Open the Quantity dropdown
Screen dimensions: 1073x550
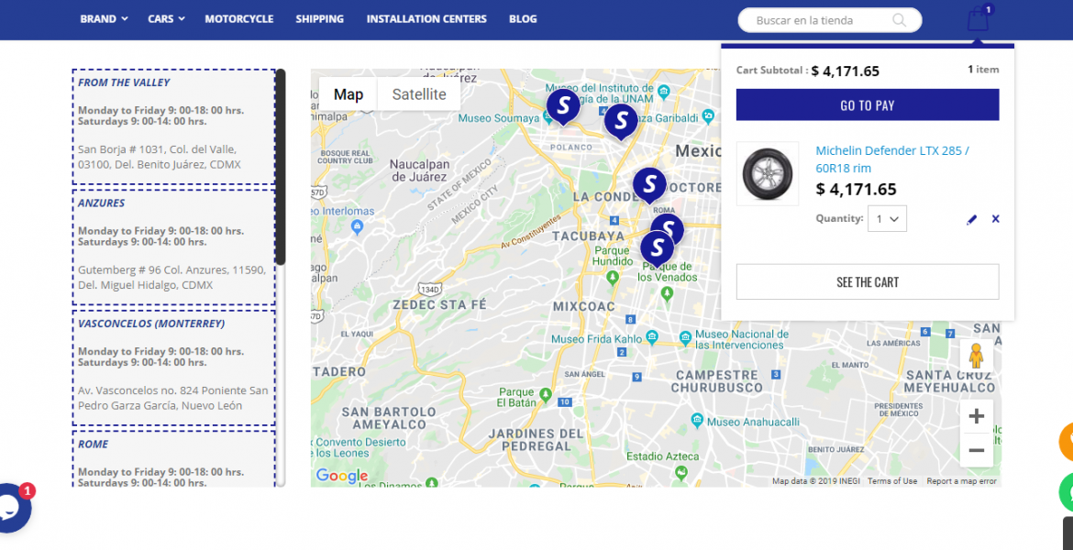click(x=887, y=219)
